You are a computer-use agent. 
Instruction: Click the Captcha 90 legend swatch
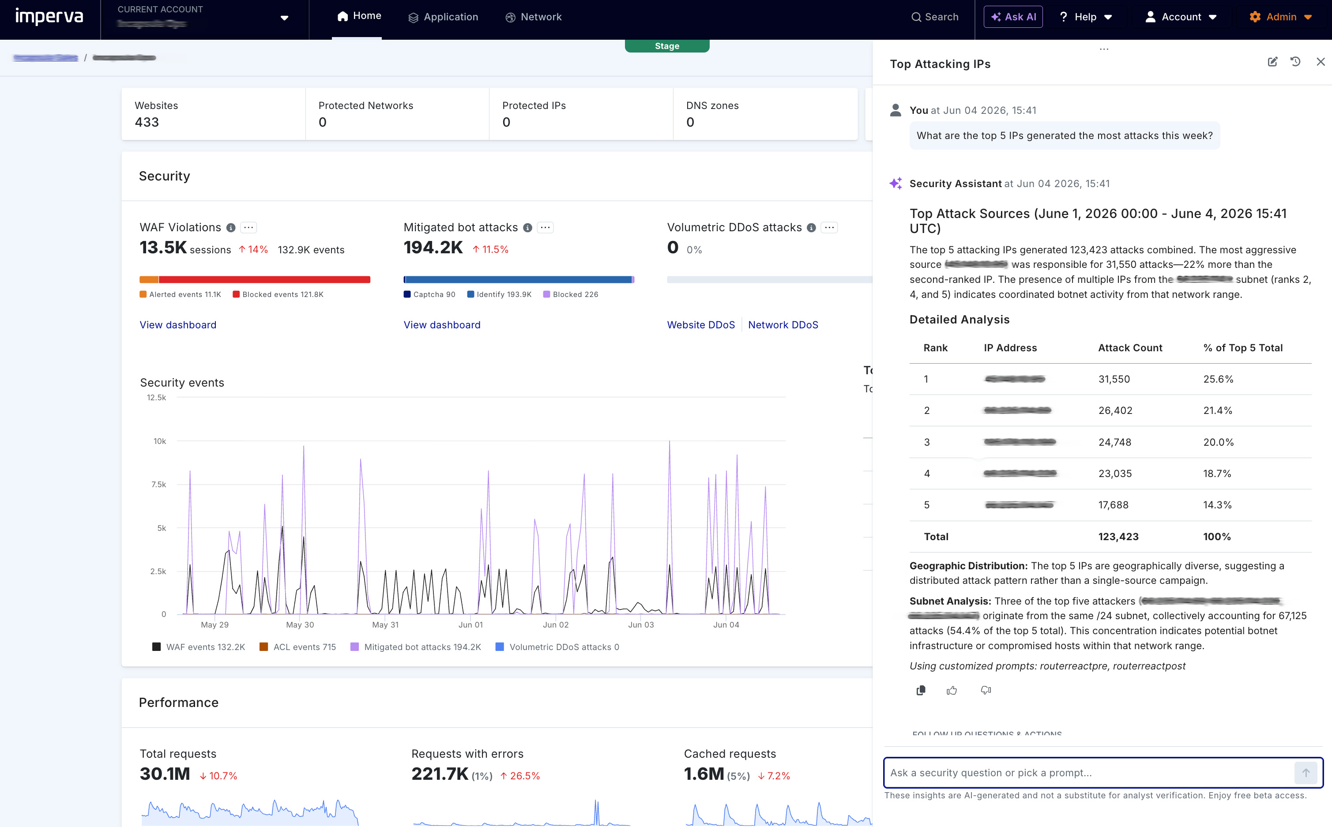coord(407,294)
